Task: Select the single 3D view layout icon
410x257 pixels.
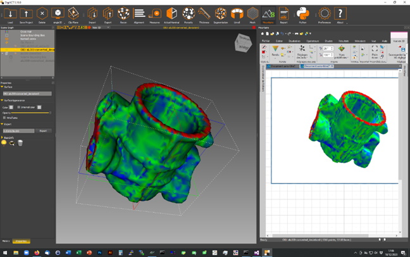Action: click(58, 13)
